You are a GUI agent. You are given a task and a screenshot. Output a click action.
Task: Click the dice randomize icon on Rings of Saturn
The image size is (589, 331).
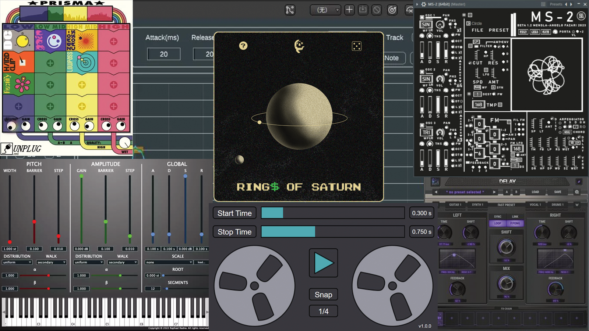point(356,46)
